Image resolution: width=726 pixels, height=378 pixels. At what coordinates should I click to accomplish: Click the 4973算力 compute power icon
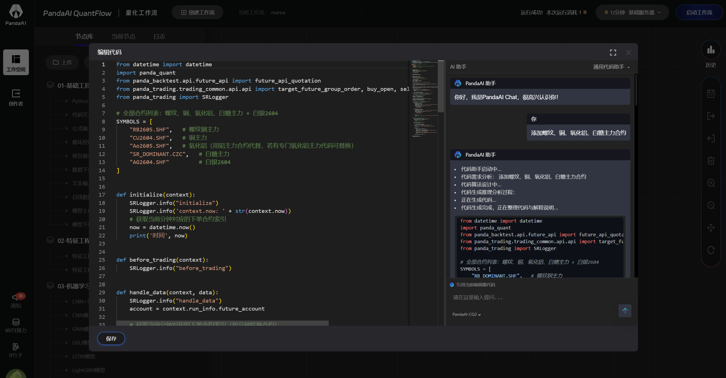pos(16,322)
